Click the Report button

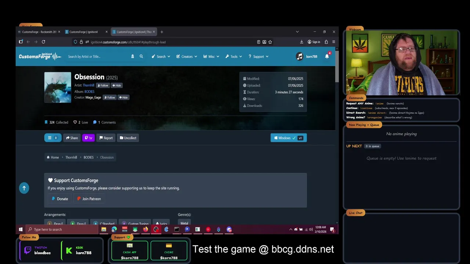tap(106, 138)
